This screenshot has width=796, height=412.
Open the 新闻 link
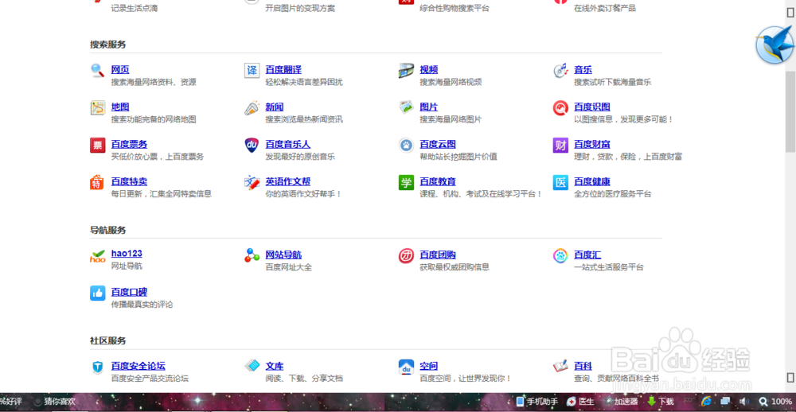pyautogui.click(x=274, y=107)
